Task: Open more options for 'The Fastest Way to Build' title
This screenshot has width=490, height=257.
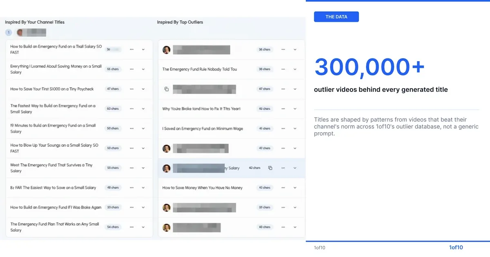Action: point(131,109)
